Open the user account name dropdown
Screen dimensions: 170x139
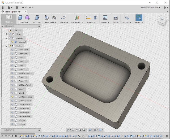tap(150, 7)
